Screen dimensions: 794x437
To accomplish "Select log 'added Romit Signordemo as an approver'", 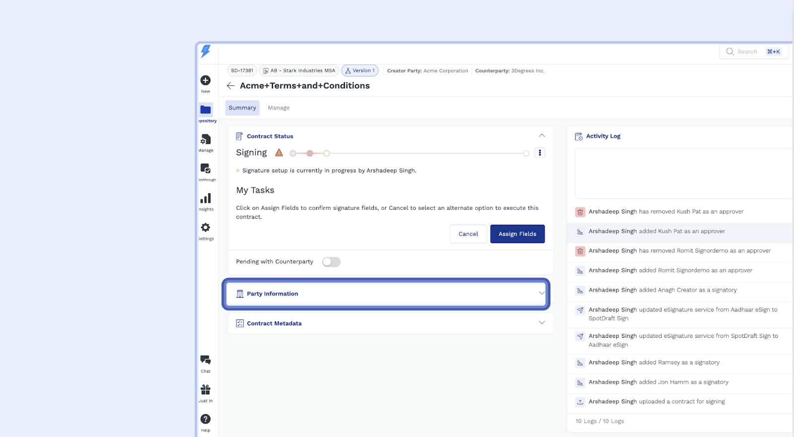I will (680, 271).
